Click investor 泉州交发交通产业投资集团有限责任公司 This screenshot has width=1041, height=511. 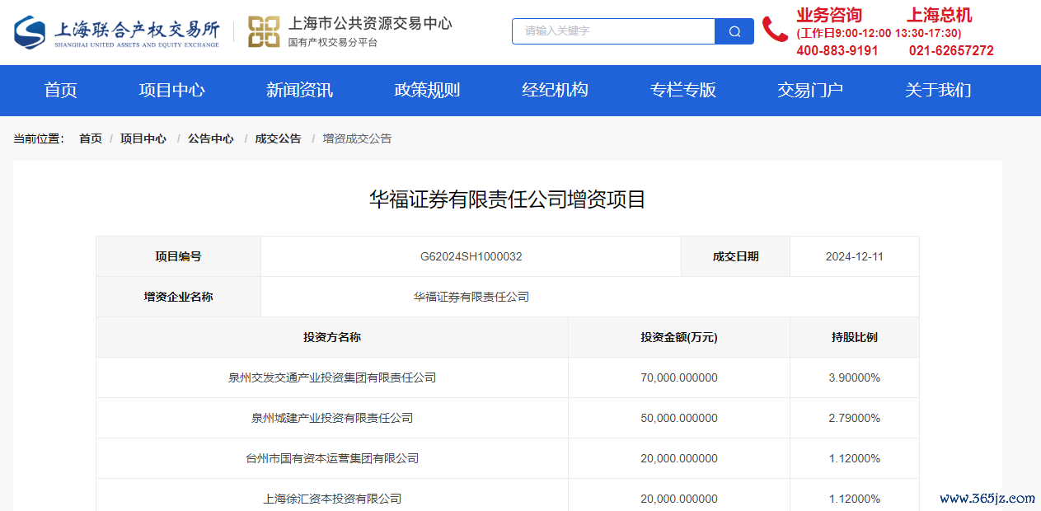pyautogui.click(x=332, y=377)
